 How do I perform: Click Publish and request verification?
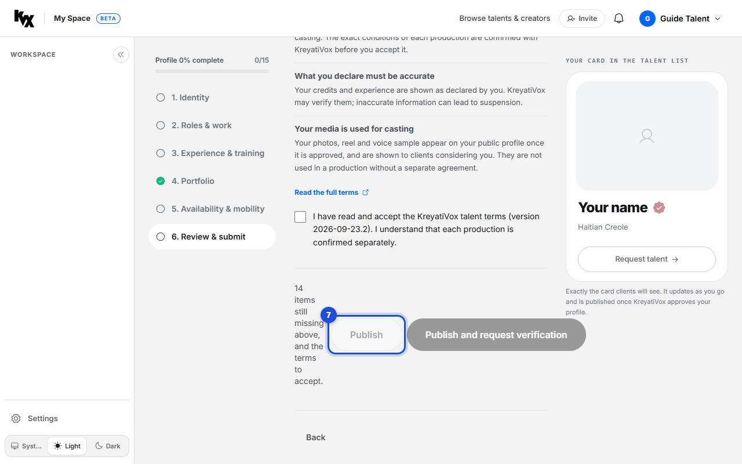pyautogui.click(x=496, y=335)
